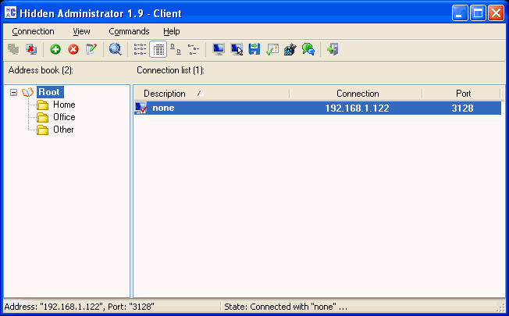This screenshot has height=316, width=509.
Task: Open the View menu
Action: coord(81,31)
